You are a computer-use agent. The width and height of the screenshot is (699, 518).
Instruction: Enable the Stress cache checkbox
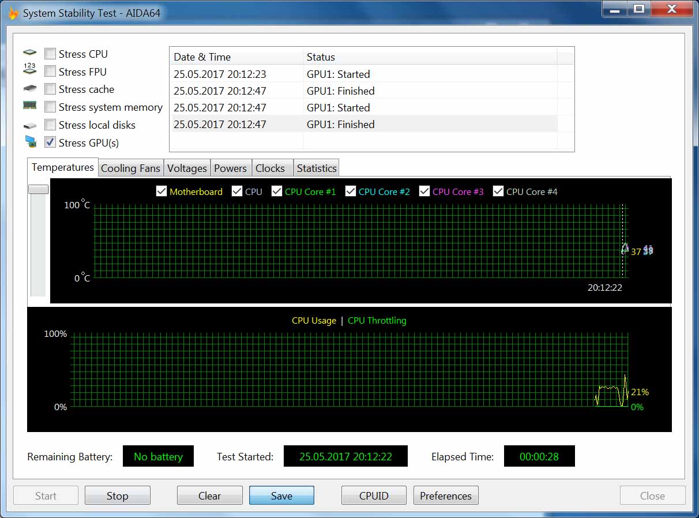pos(50,89)
